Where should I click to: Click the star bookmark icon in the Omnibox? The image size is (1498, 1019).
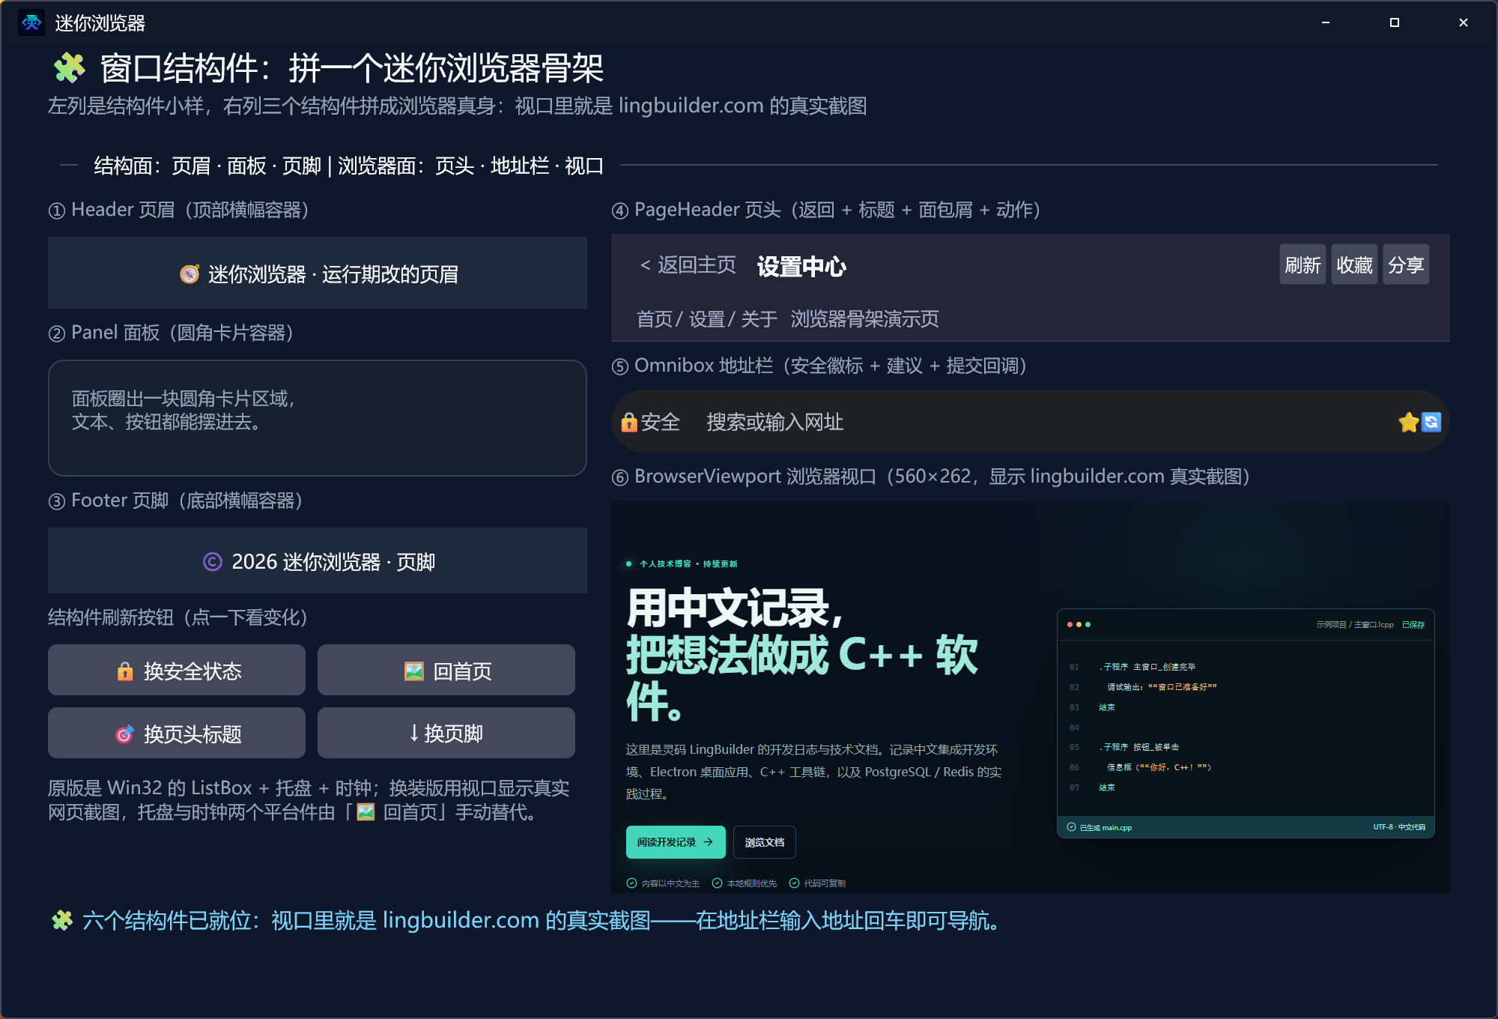click(1408, 423)
